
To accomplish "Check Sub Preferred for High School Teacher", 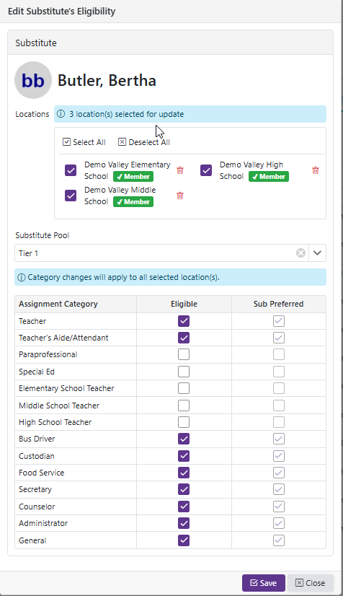I will (278, 422).
